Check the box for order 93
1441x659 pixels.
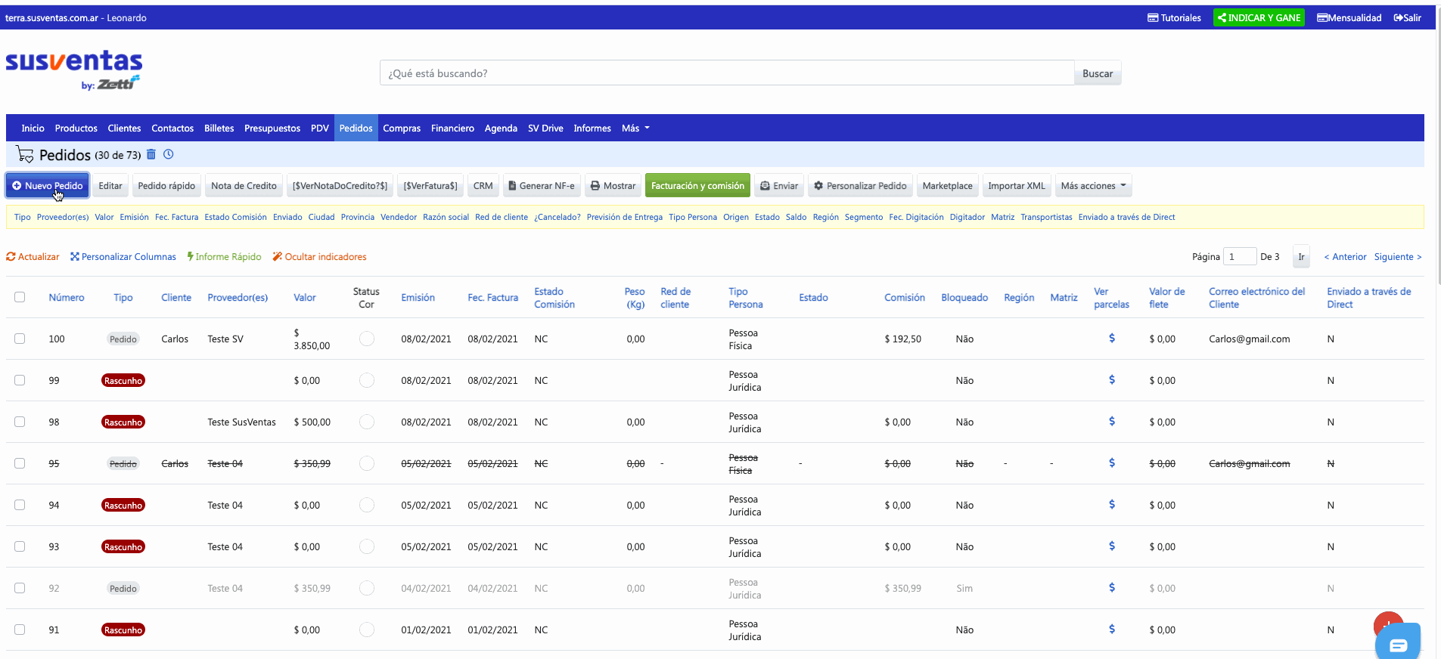pyautogui.click(x=20, y=546)
